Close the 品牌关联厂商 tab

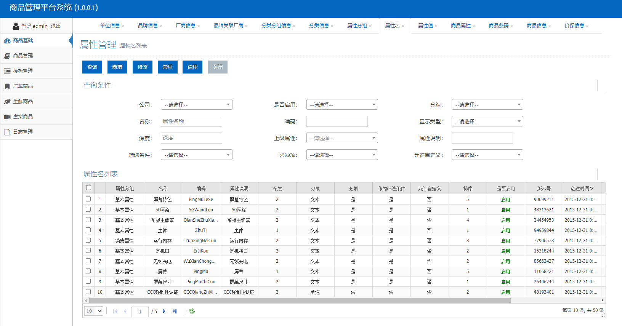246,26
